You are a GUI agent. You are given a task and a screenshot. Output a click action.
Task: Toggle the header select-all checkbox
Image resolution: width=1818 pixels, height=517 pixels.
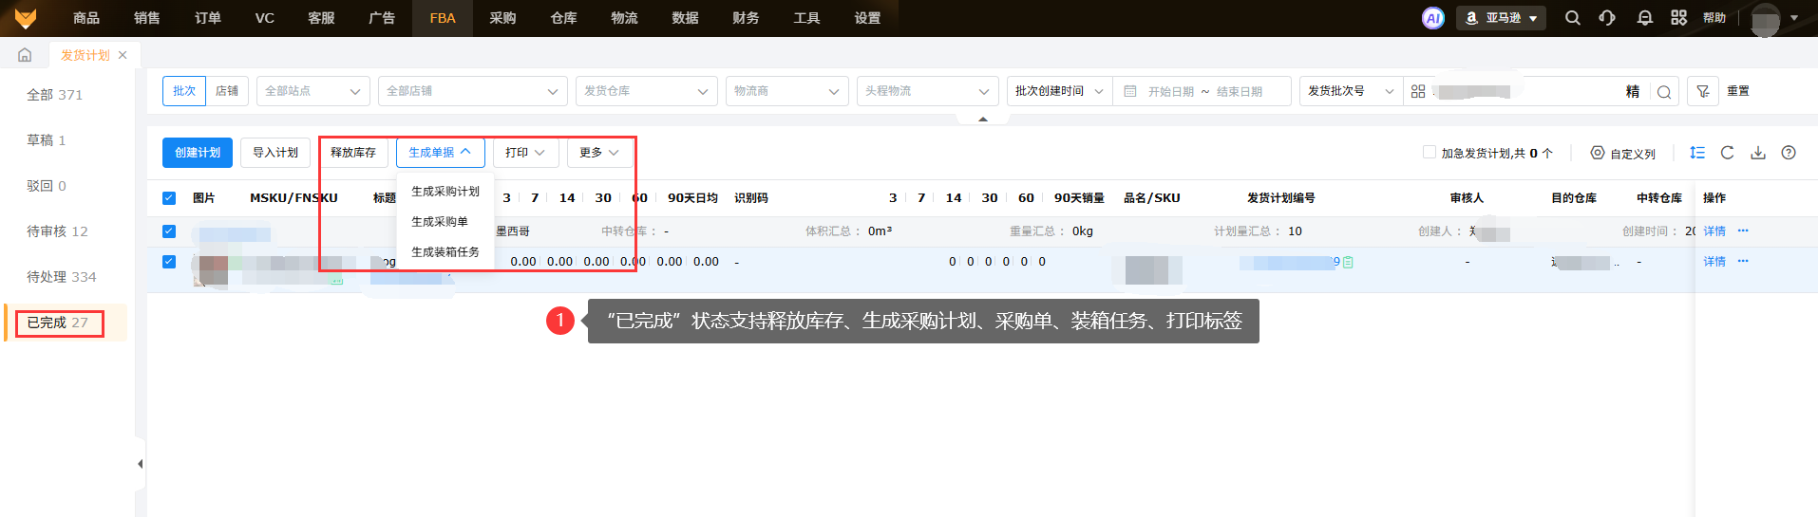[x=169, y=198]
